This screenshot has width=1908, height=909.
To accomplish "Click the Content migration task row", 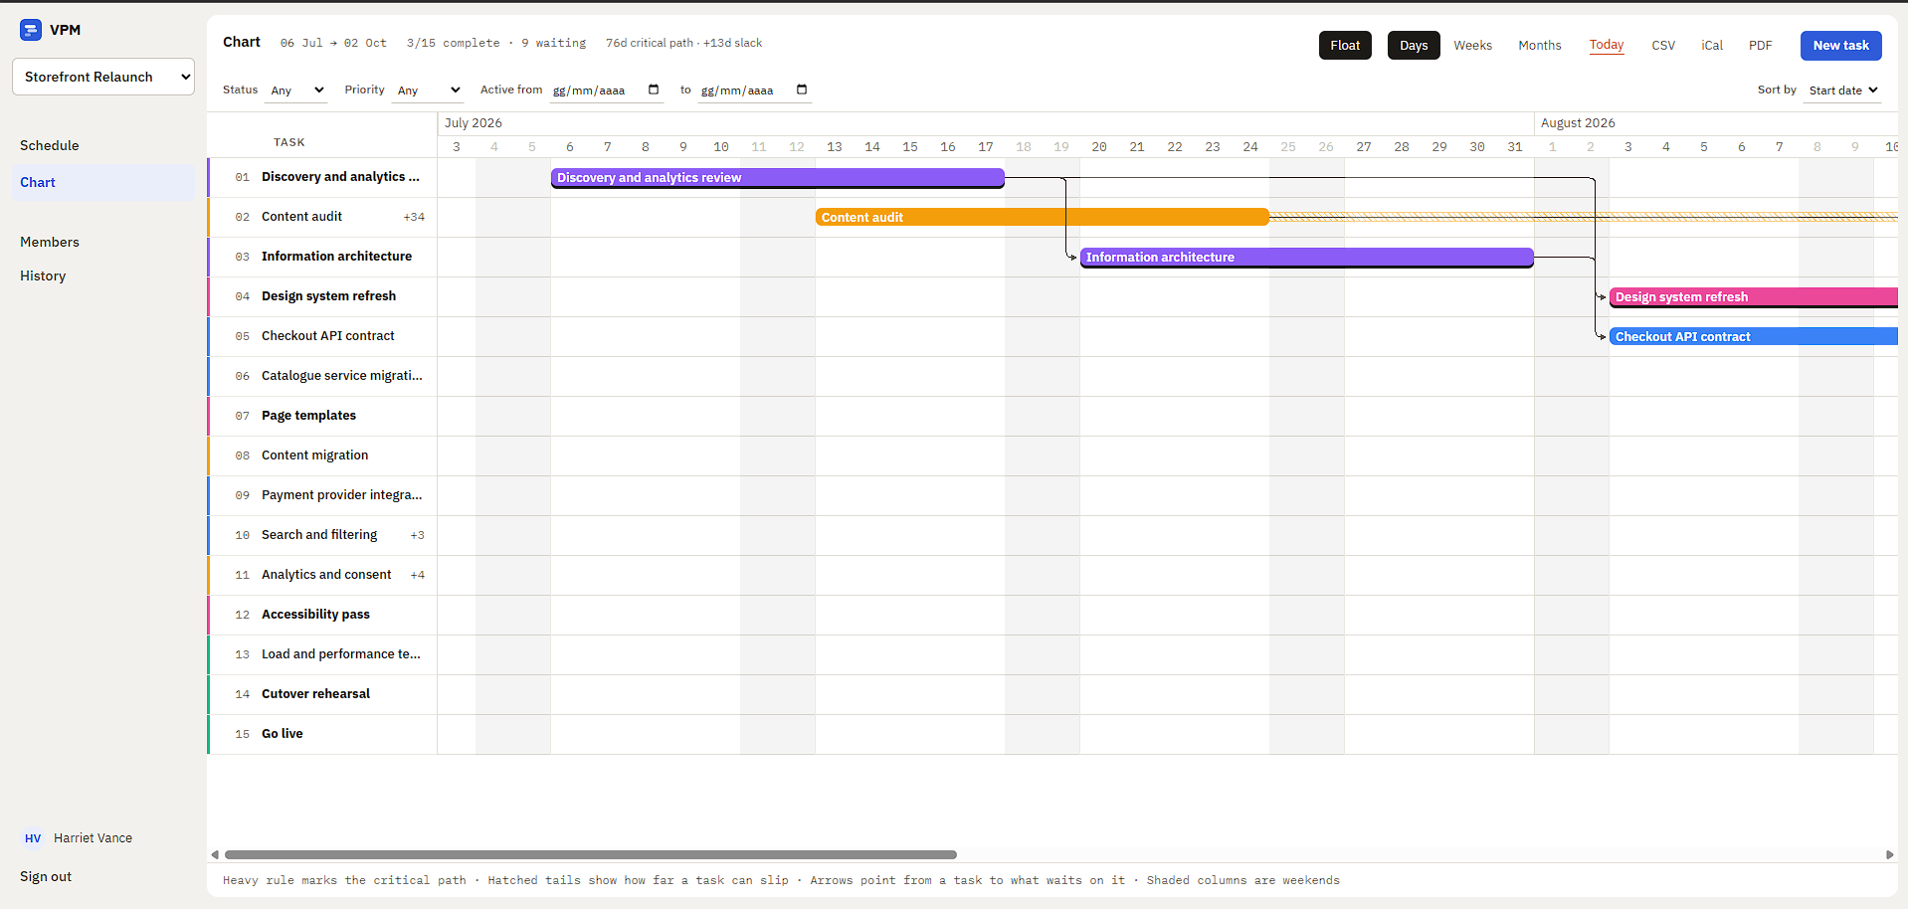I will (x=323, y=455).
